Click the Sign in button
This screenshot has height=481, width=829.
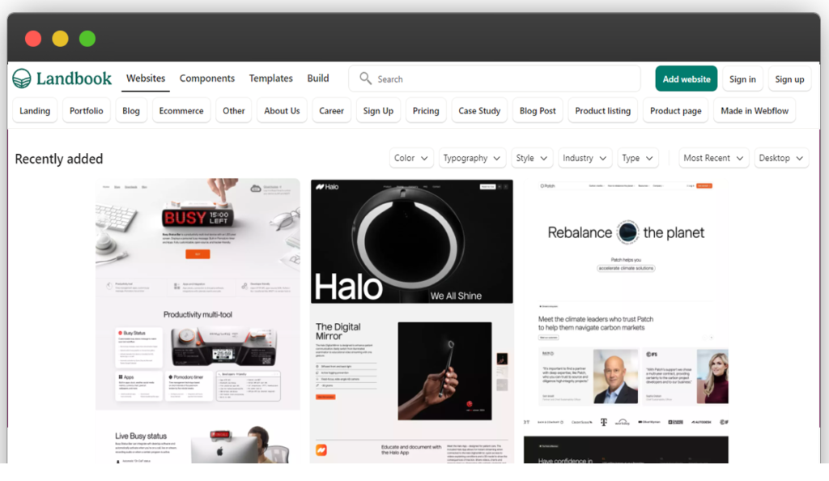point(742,79)
